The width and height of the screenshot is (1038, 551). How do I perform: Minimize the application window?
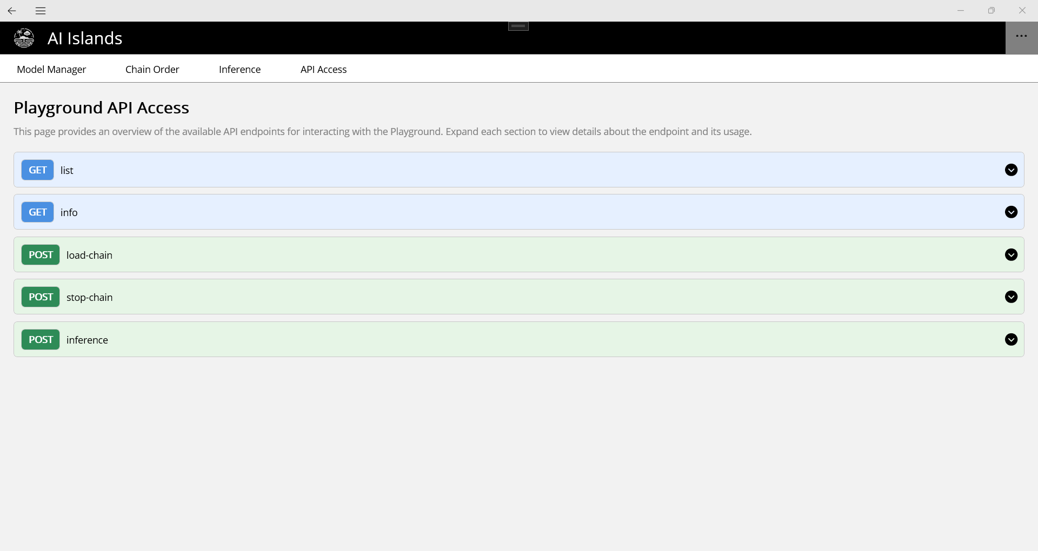click(961, 10)
